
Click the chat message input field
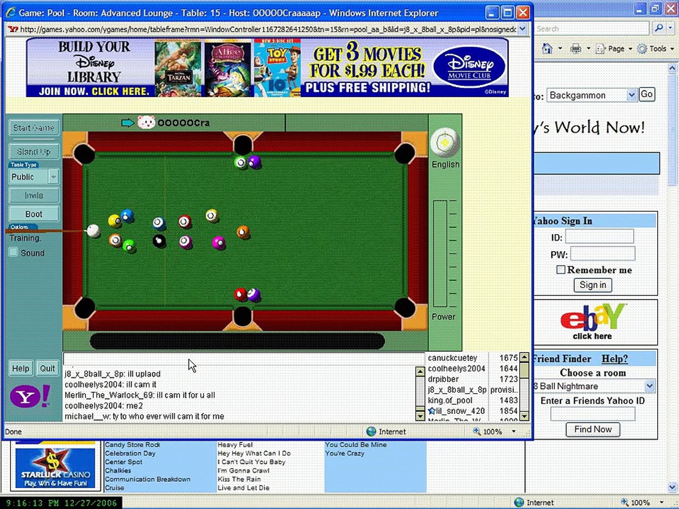[x=244, y=360]
